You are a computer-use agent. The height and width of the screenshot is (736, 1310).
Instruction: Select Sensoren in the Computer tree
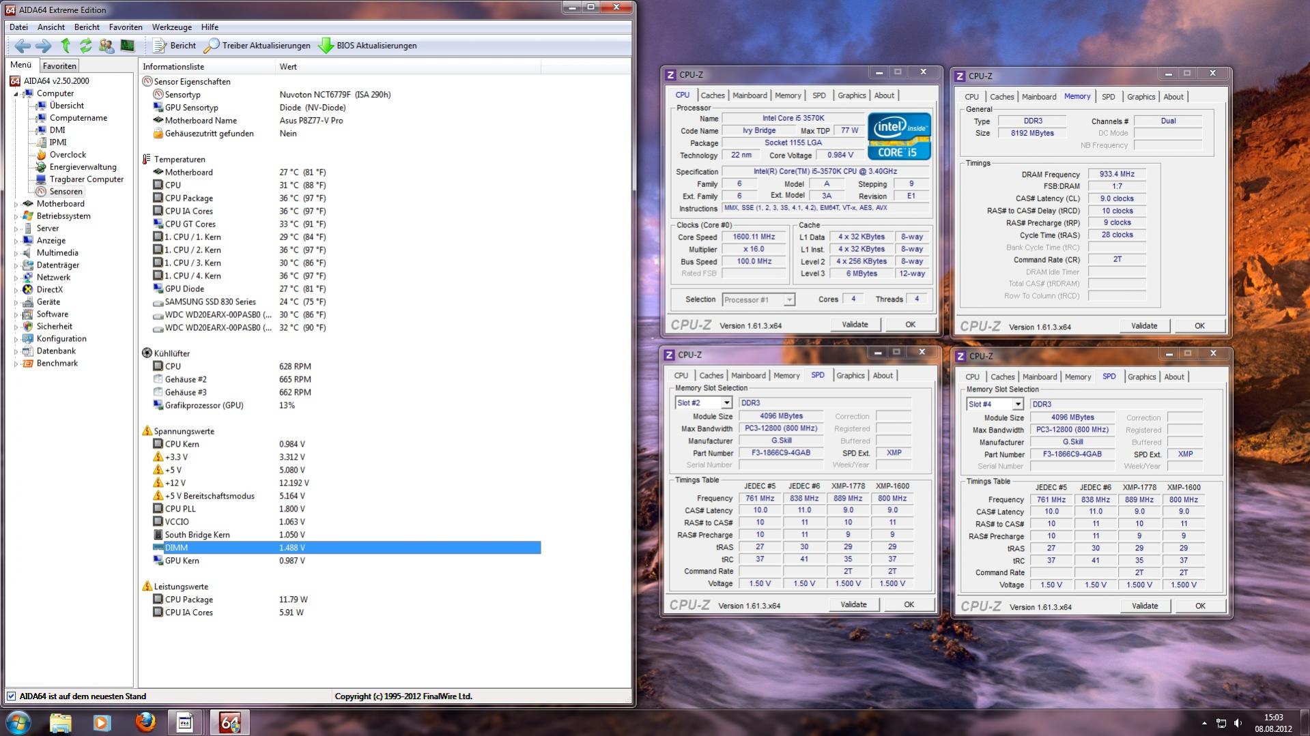[66, 192]
